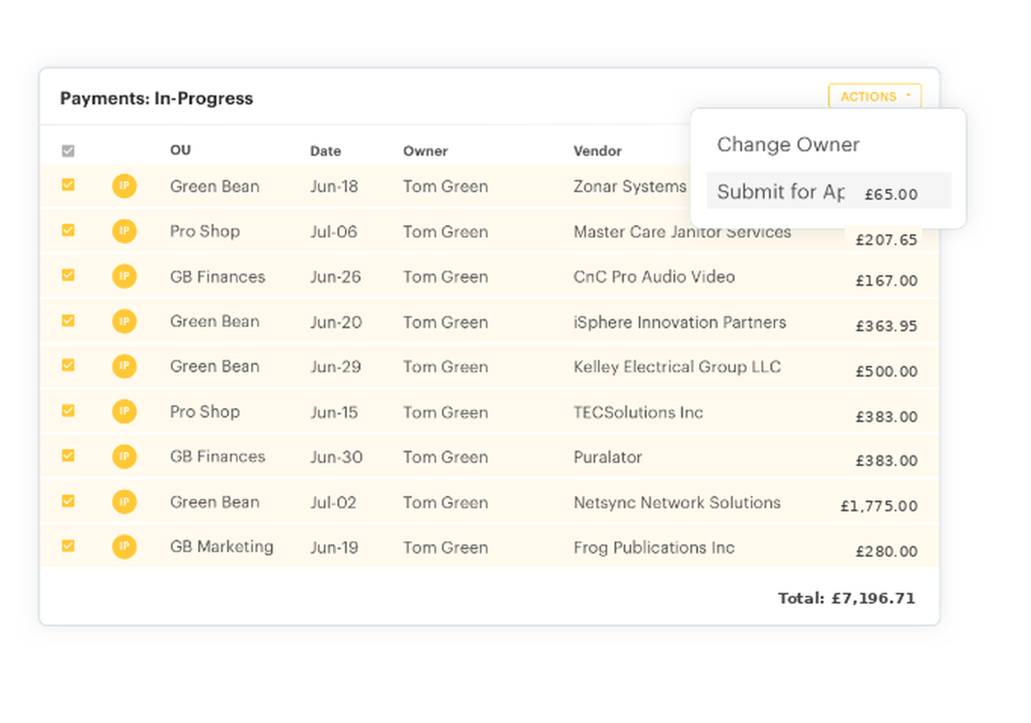
Task: Uncheck the TECSolutions Inc row checkbox
Action: (x=68, y=411)
